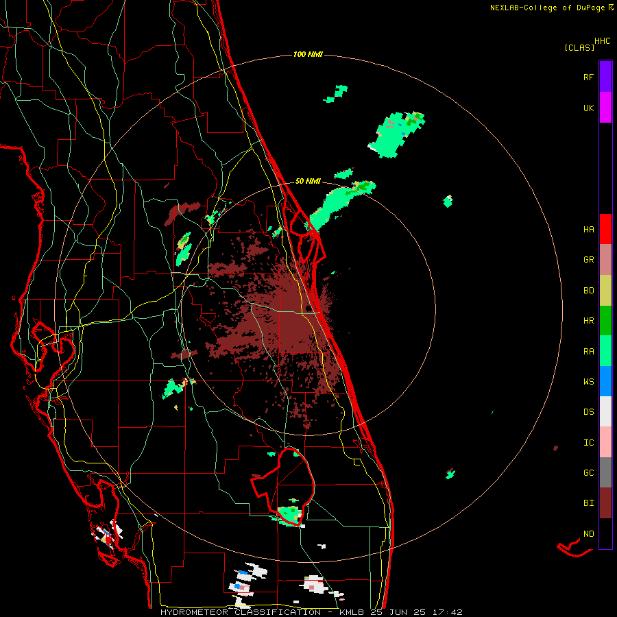
Task: Click the BD yellow legend color swatch
Action: pos(605,291)
